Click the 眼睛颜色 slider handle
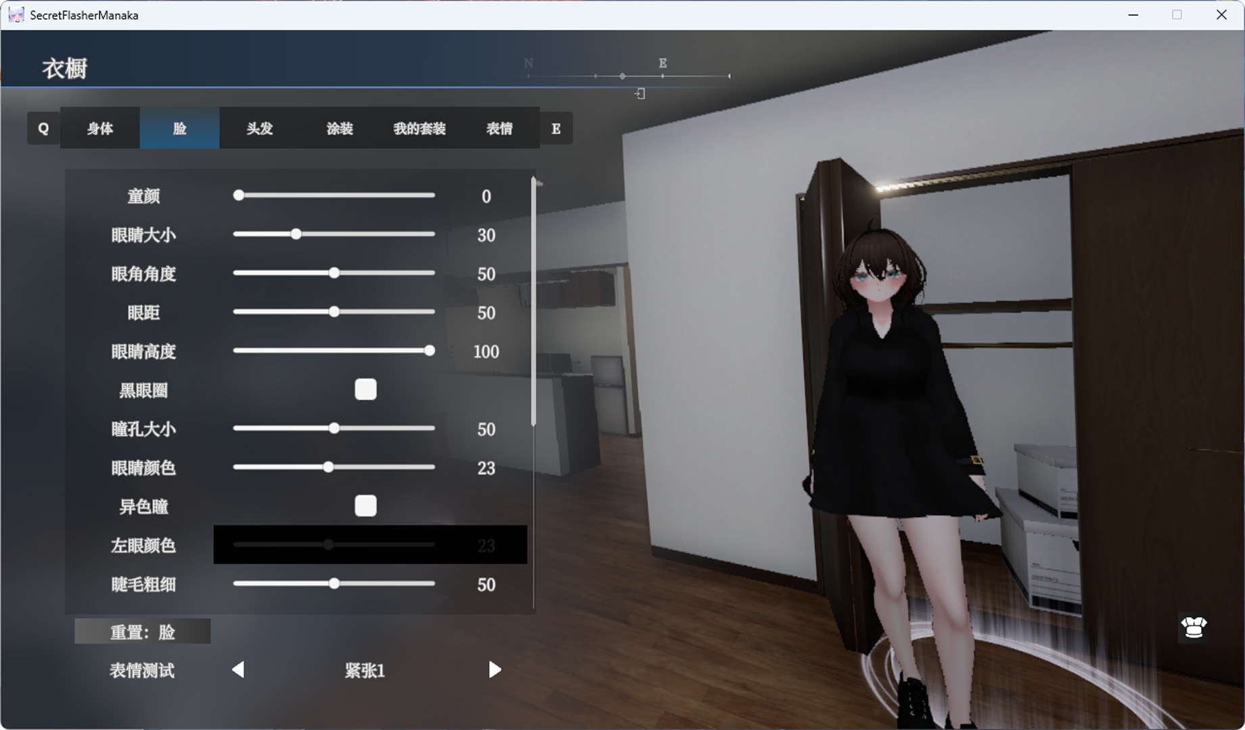The width and height of the screenshot is (1245, 730). point(328,467)
